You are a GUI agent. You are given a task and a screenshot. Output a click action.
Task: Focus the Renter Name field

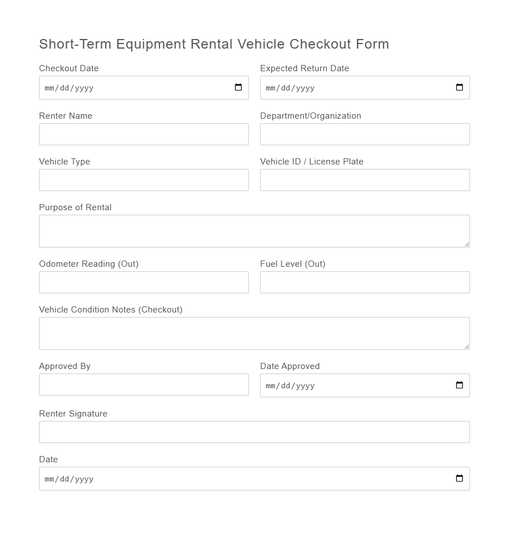click(x=144, y=134)
